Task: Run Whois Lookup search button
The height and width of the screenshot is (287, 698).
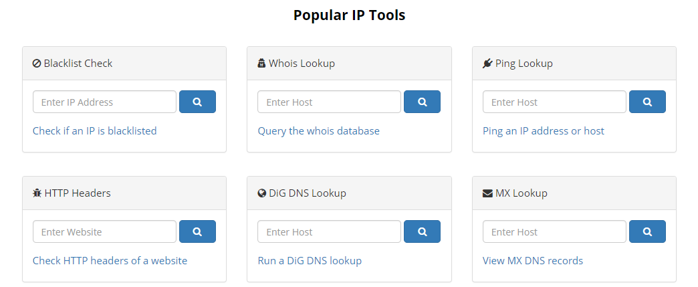Action: click(x=422, y=102)
